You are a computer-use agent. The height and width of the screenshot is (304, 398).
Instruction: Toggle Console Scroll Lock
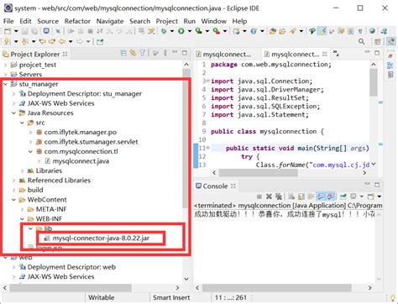(x=301, y=197)
